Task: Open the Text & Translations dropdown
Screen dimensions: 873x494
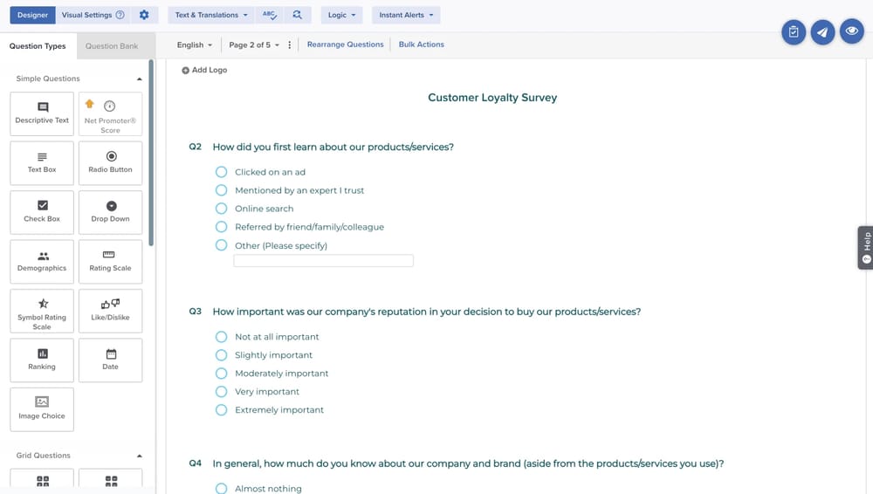Action: [x=210, y=15]
